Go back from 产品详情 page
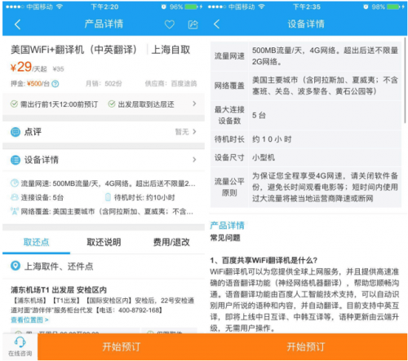The height and width of the screenshot is (361, 408). point(17,24)
